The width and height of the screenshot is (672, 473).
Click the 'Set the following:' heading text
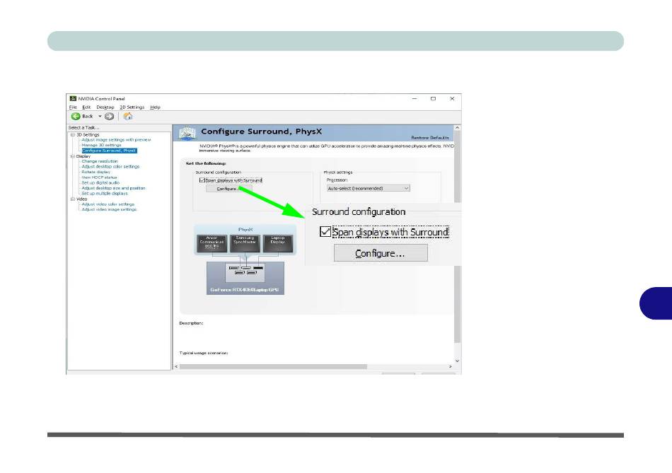(206, 163)
